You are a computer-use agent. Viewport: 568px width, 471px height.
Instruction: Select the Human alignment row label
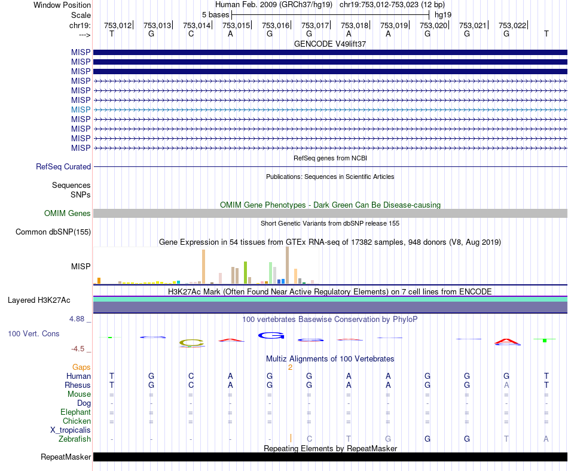pyautogui.click(x=78, y=376)
